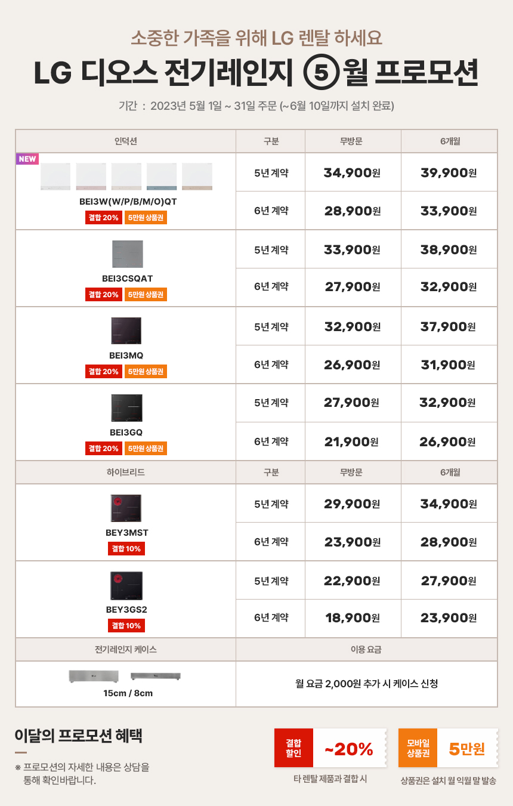The width and height of the screenshot is (513, 806).
Task: Select the BEY3MST hybrid cooktop image
Action: (x=126, y=508)
